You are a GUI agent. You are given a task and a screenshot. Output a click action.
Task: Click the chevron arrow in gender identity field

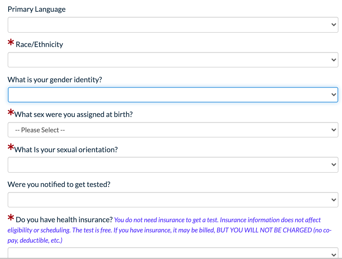pyautogui.click(x=333, y=95)
